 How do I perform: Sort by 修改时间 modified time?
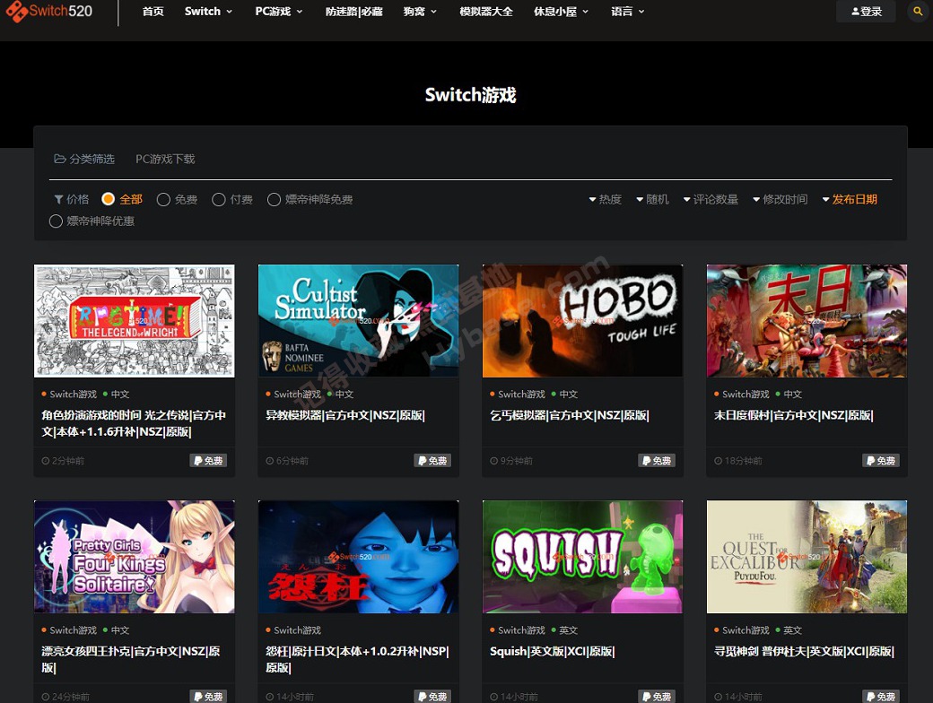click(780, 199)
